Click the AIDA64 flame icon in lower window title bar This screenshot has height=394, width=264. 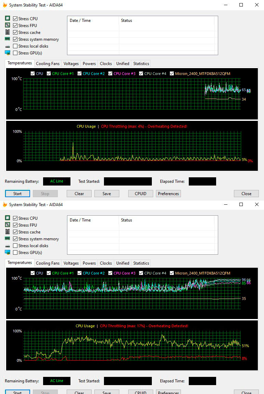[5, 205]
